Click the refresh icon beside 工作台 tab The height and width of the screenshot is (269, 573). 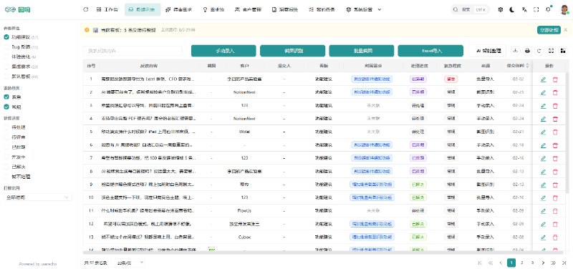pyautogui.click(x=86, y=9)
